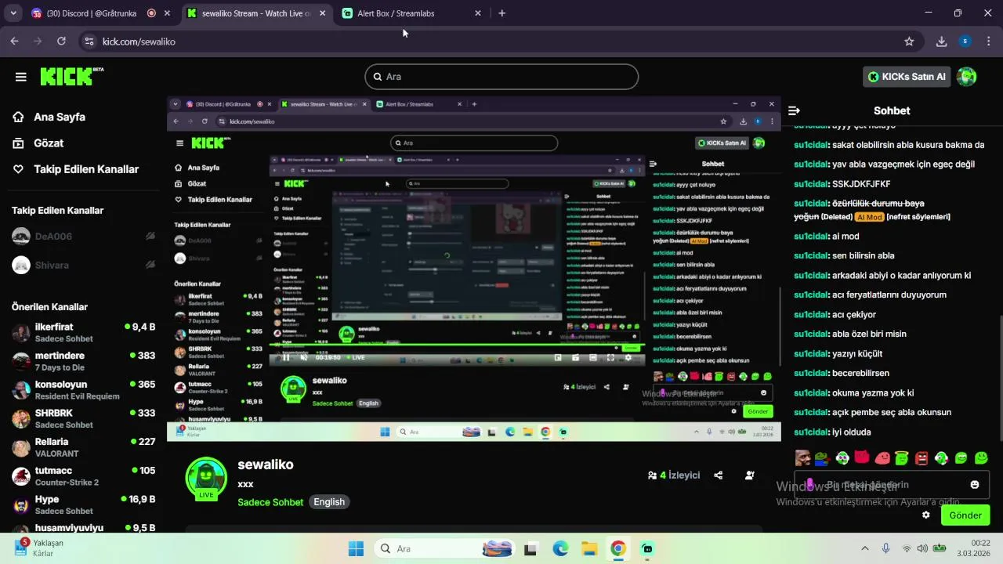Open Chrome three-dot menu
1003x564 pixels.
(988, 42)
